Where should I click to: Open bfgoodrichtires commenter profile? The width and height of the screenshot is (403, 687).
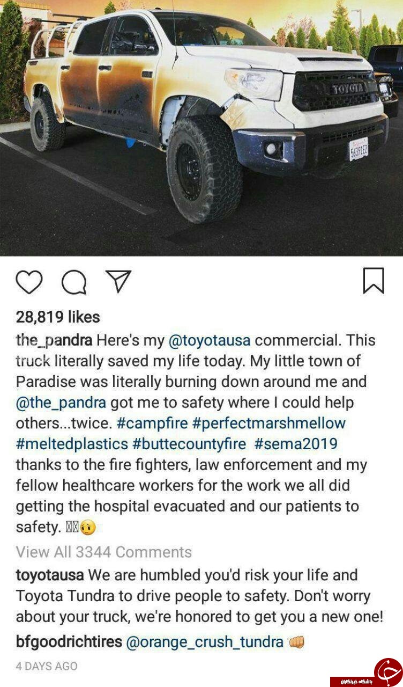(x=69, y=642)
